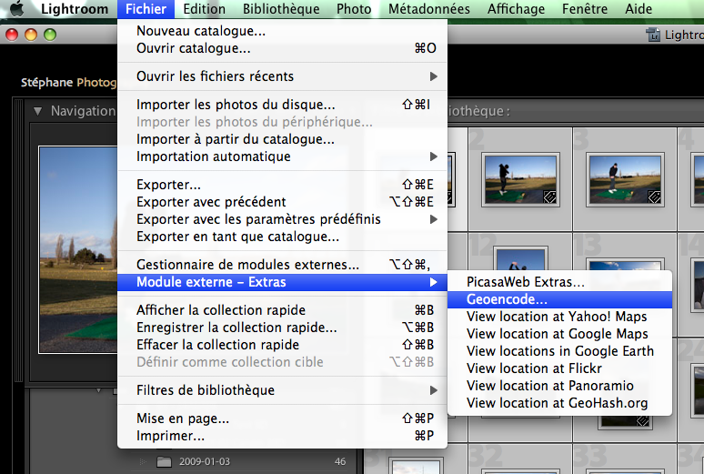Open the Affichage menu
704x474 pixels.
516,8
